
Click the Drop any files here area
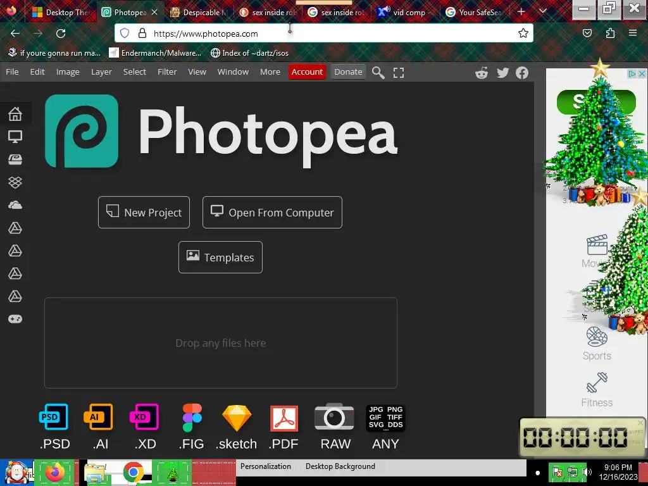pyautogui.click(x=221, y=343)
